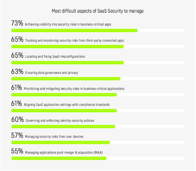Click the 55% percentage figure
Screen dimensions: 196x171
tap(17, 151)
